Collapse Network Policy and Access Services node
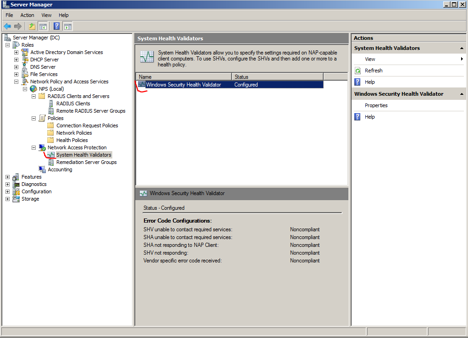This screenshot has height=338, width=468. coord(16,82)
